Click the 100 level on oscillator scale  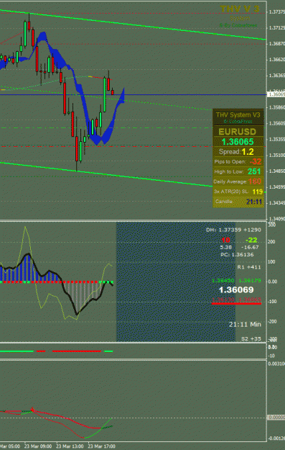271,262
